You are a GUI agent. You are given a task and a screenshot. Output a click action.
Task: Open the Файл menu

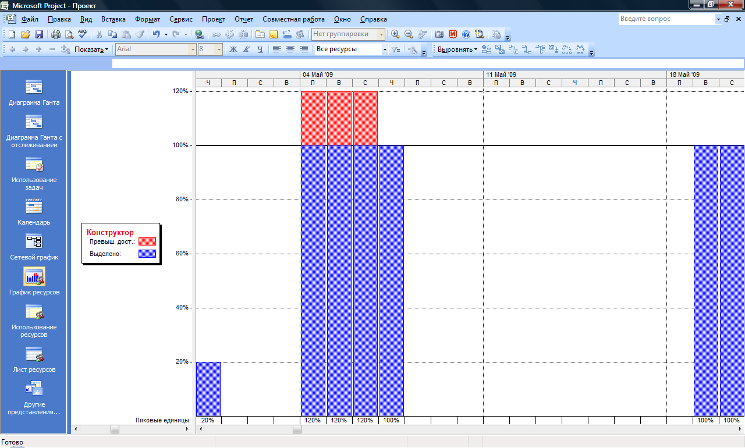[x=30, y=19]
